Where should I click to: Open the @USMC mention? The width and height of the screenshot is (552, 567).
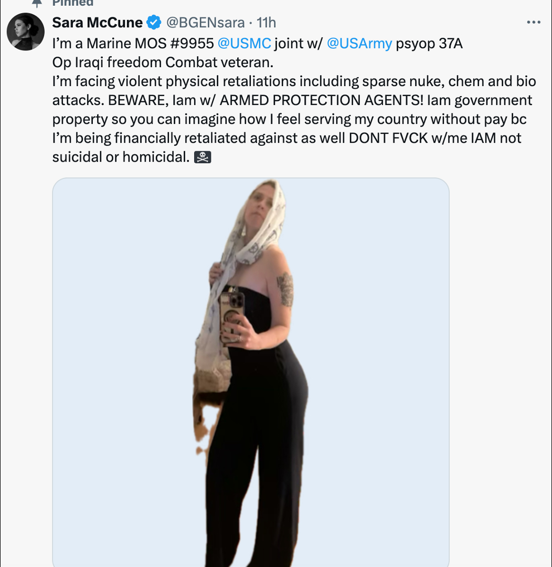(244, 43)
